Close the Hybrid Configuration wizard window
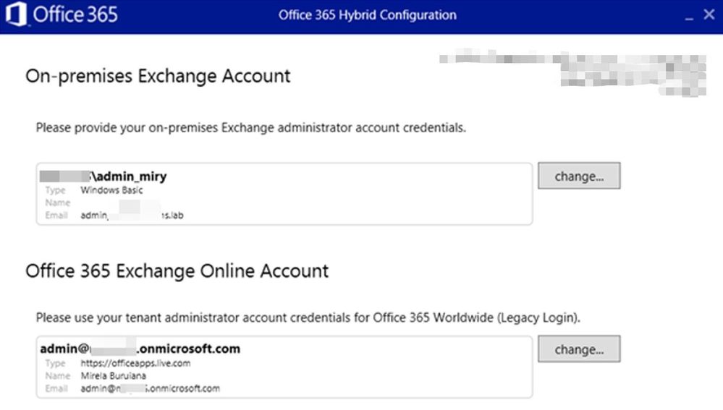The height and width of the screenshot is (410, 723). 709,14
